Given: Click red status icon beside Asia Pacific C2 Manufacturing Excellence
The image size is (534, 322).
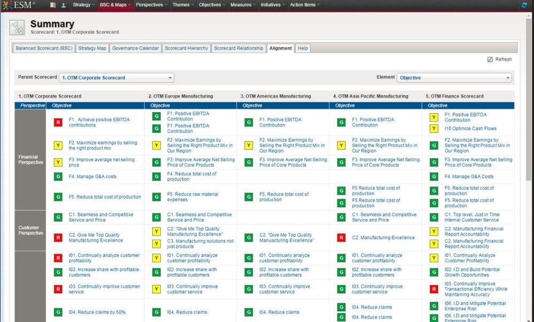Looking at the screenshot, I should coord(341,238).
